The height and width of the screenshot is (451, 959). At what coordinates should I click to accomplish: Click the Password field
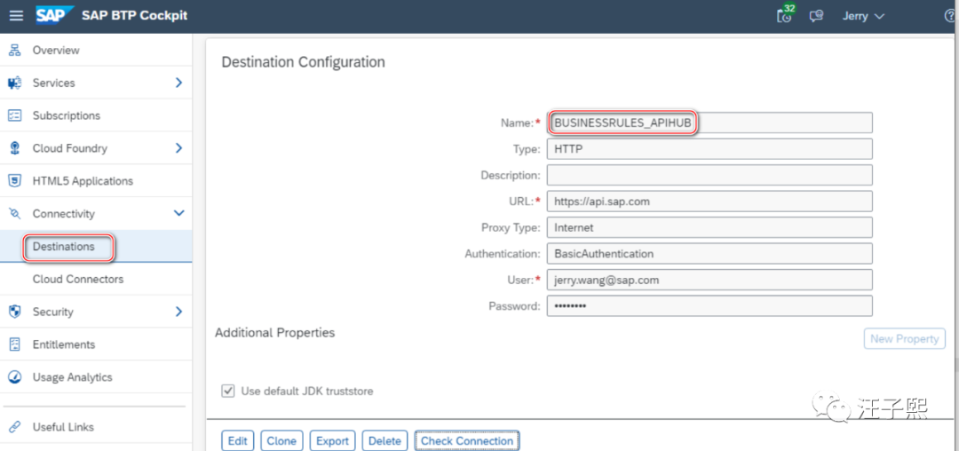click(709, 306)
